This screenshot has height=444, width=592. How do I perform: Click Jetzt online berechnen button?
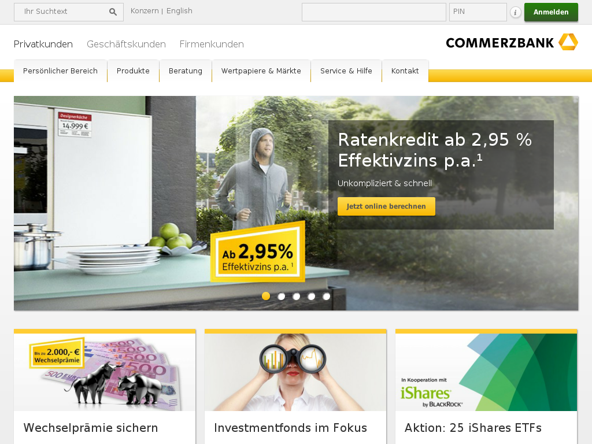click(x=386, y=206)
